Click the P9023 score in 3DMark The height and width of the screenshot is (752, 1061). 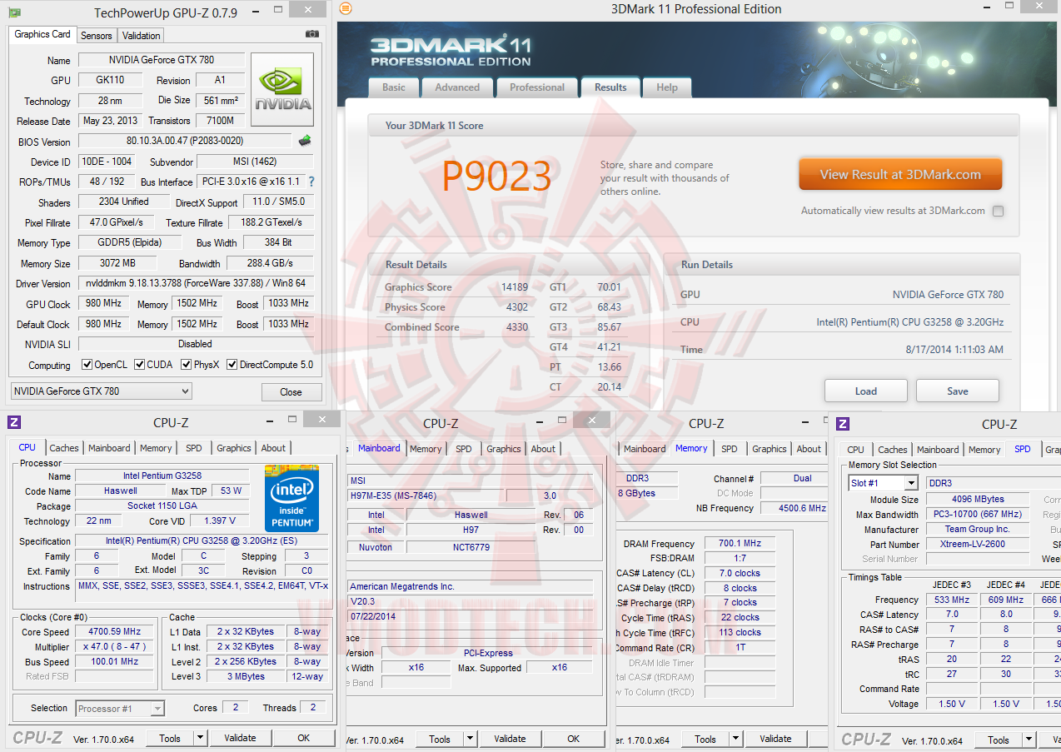(x=496, y=176)
